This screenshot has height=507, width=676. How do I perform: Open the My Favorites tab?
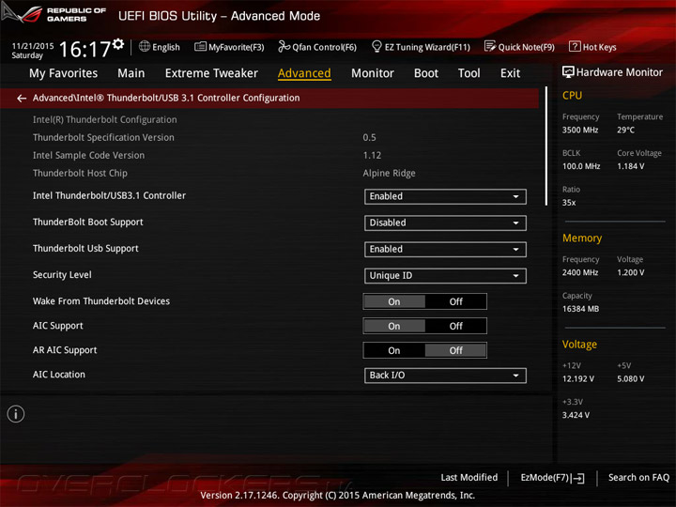click(x=64, y=73)
